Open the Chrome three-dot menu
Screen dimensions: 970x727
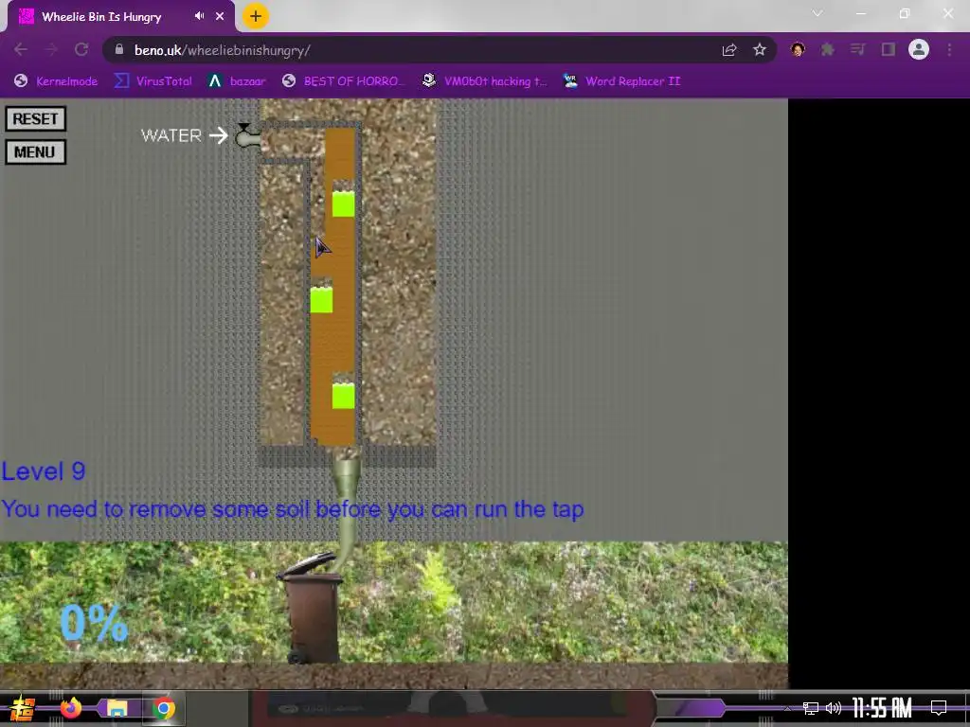coord(949,49)
